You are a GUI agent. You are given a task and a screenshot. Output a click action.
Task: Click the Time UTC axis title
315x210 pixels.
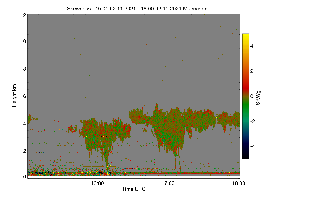click(x=134, y=189)
